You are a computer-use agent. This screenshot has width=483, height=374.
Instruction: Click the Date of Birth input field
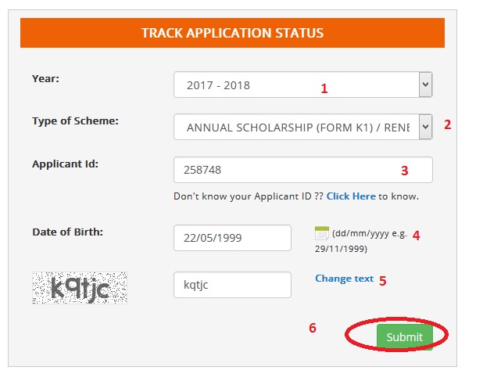(x=232, y=238)
